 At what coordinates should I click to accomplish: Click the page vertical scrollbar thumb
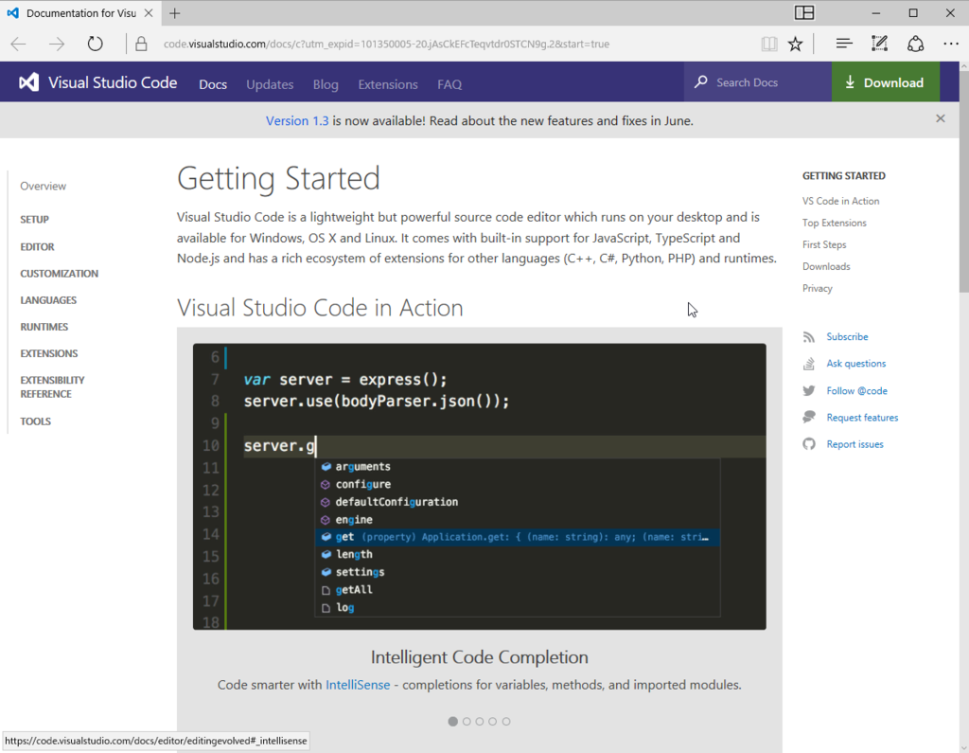pyautogui.click(x=963, y=181)
